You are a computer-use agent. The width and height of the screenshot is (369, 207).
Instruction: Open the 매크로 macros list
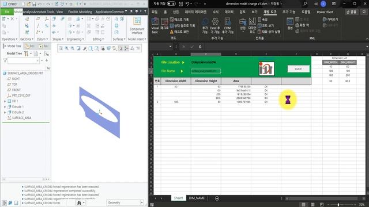click(164, 24)
